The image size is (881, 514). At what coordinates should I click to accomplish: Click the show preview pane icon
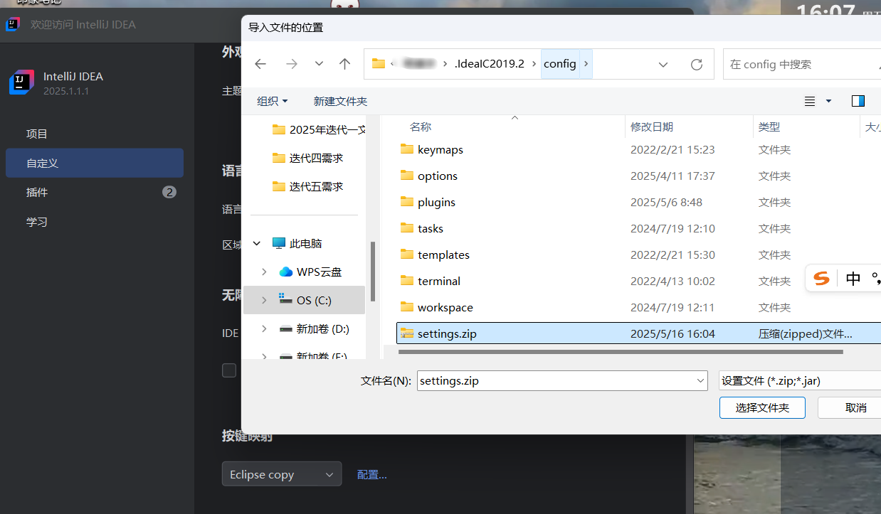click(x=858, y=101)
